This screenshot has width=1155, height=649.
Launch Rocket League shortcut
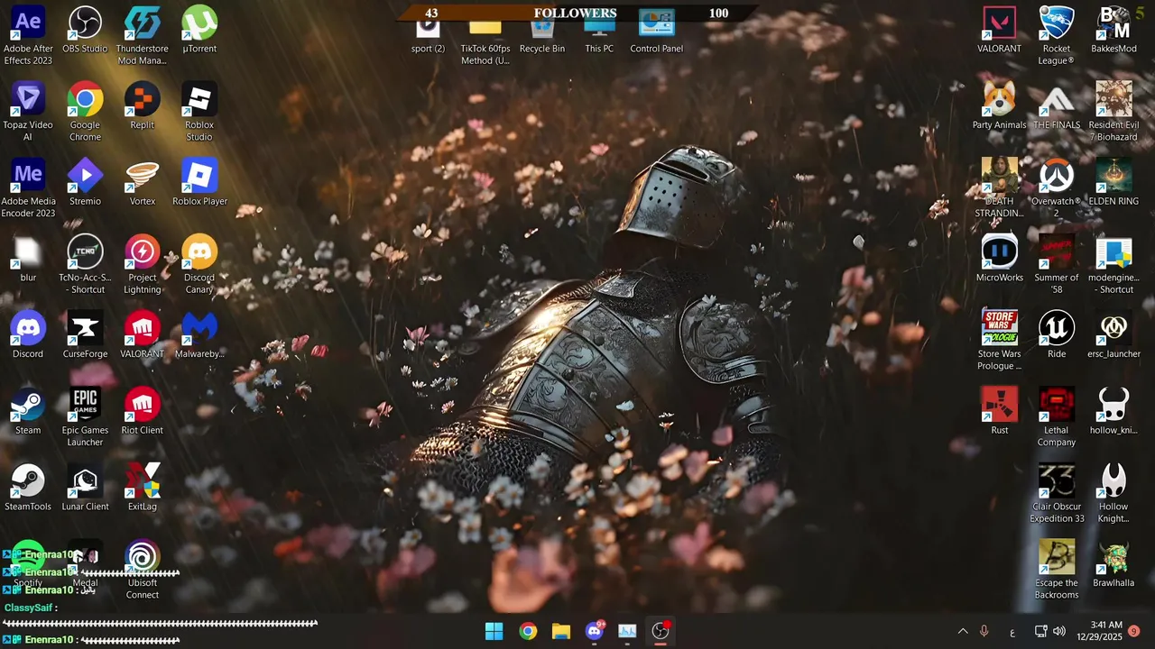coord(1057,36)
